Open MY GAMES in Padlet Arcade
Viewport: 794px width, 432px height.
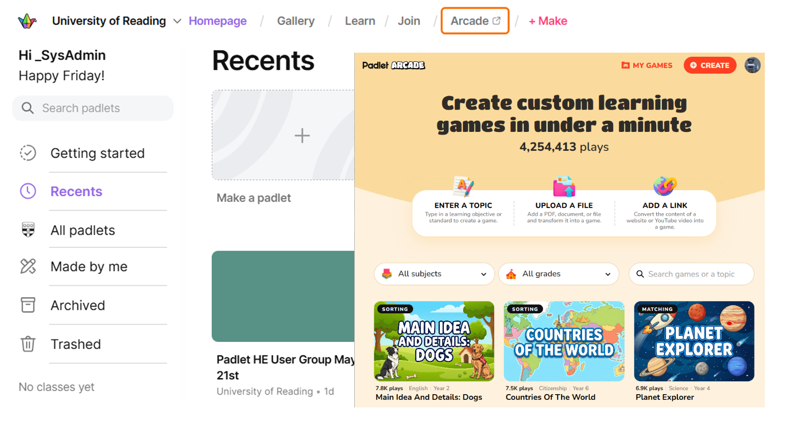[647, 65]
